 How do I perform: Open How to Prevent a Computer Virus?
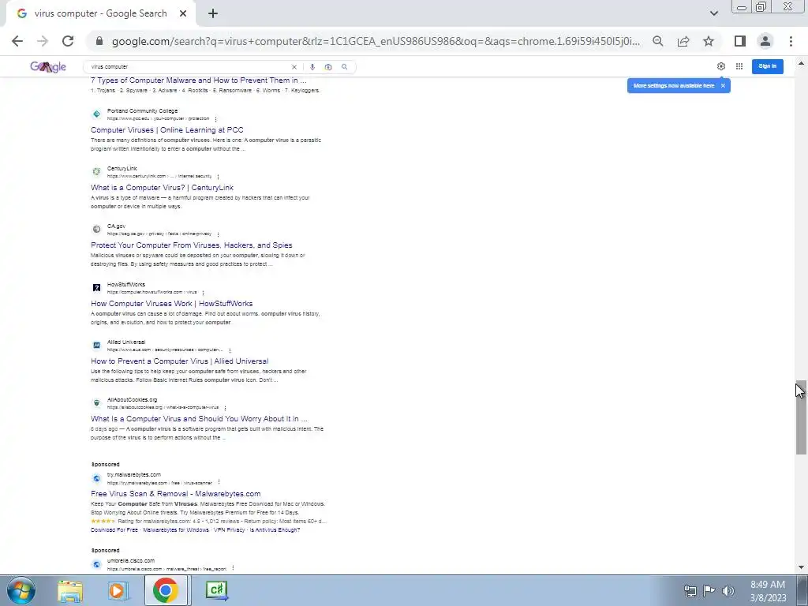[179, 361]
